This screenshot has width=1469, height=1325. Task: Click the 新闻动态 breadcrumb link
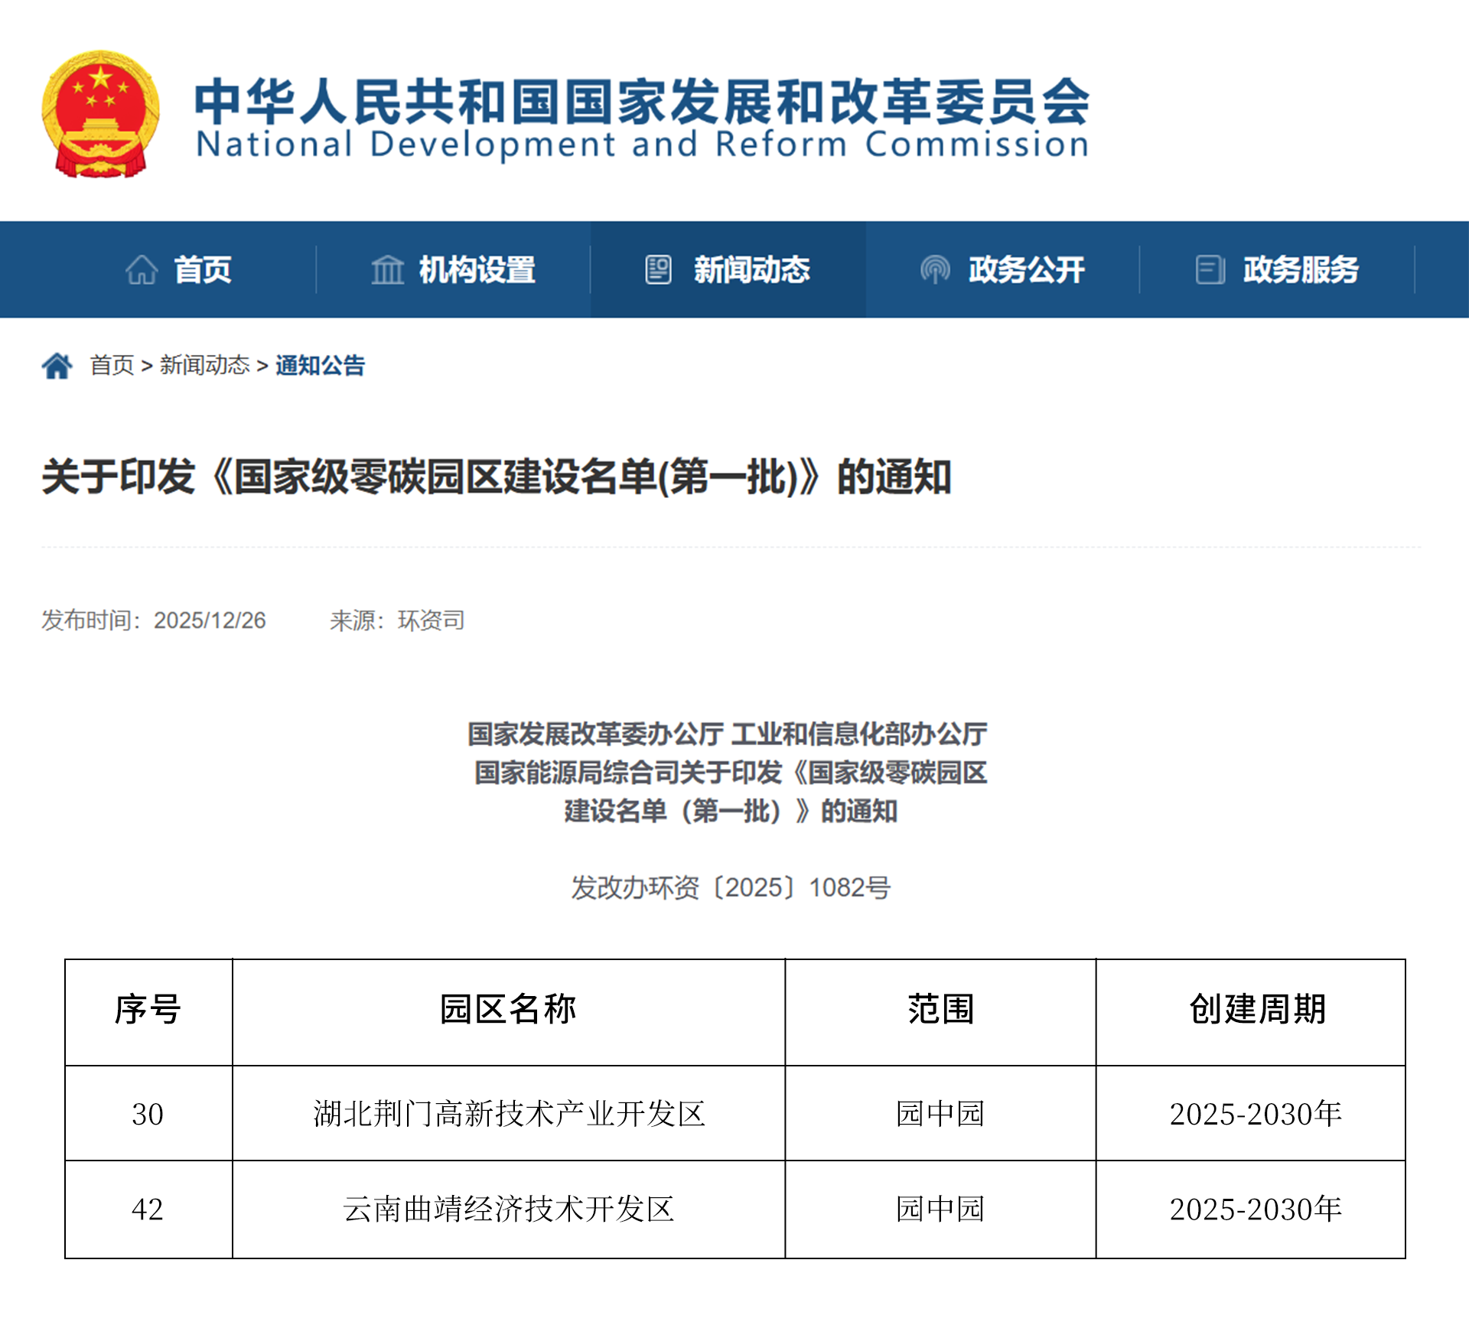204,366
